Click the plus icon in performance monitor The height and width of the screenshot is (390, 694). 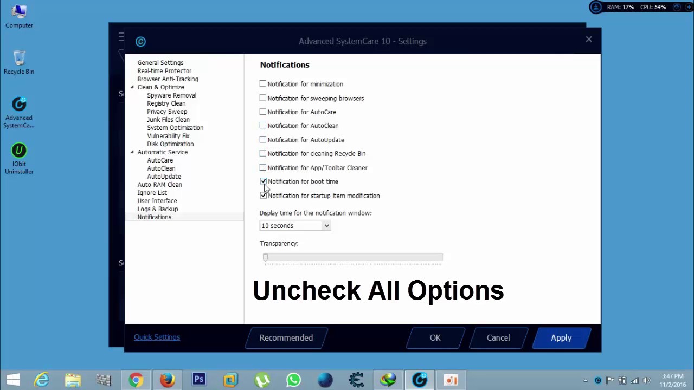687,7
